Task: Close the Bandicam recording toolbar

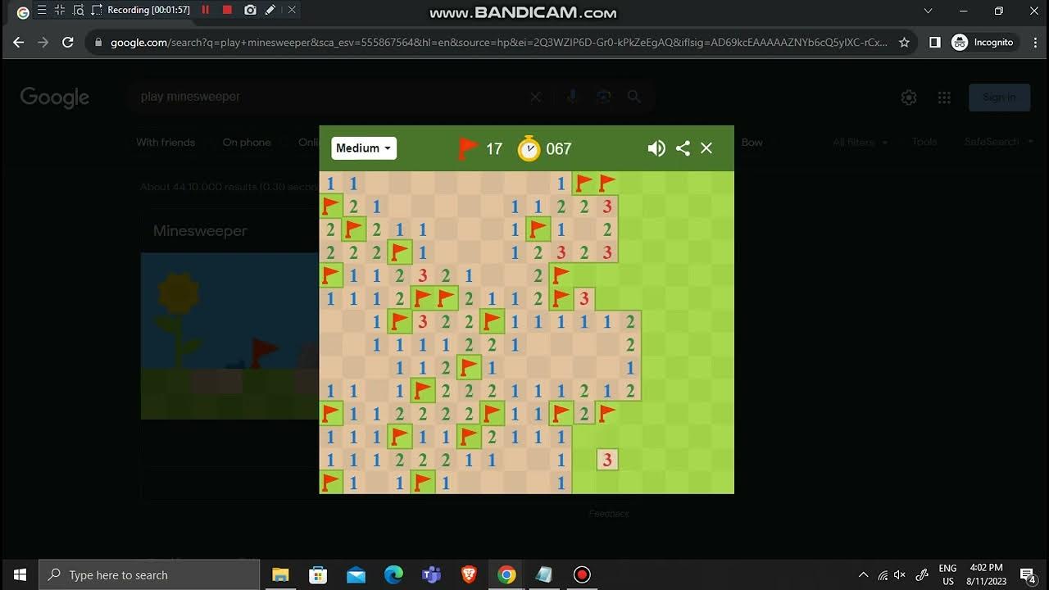Action: click(x=292, y=10)
